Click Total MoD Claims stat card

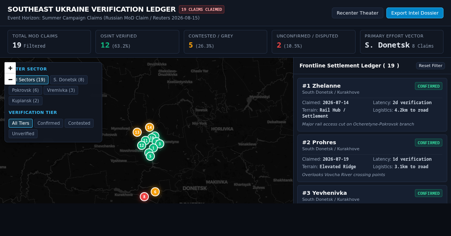coord(49,42)
